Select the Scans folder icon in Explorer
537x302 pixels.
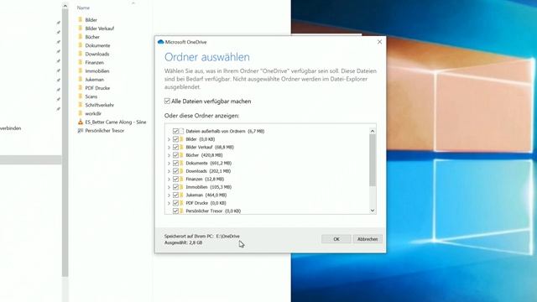pos(81,96)
